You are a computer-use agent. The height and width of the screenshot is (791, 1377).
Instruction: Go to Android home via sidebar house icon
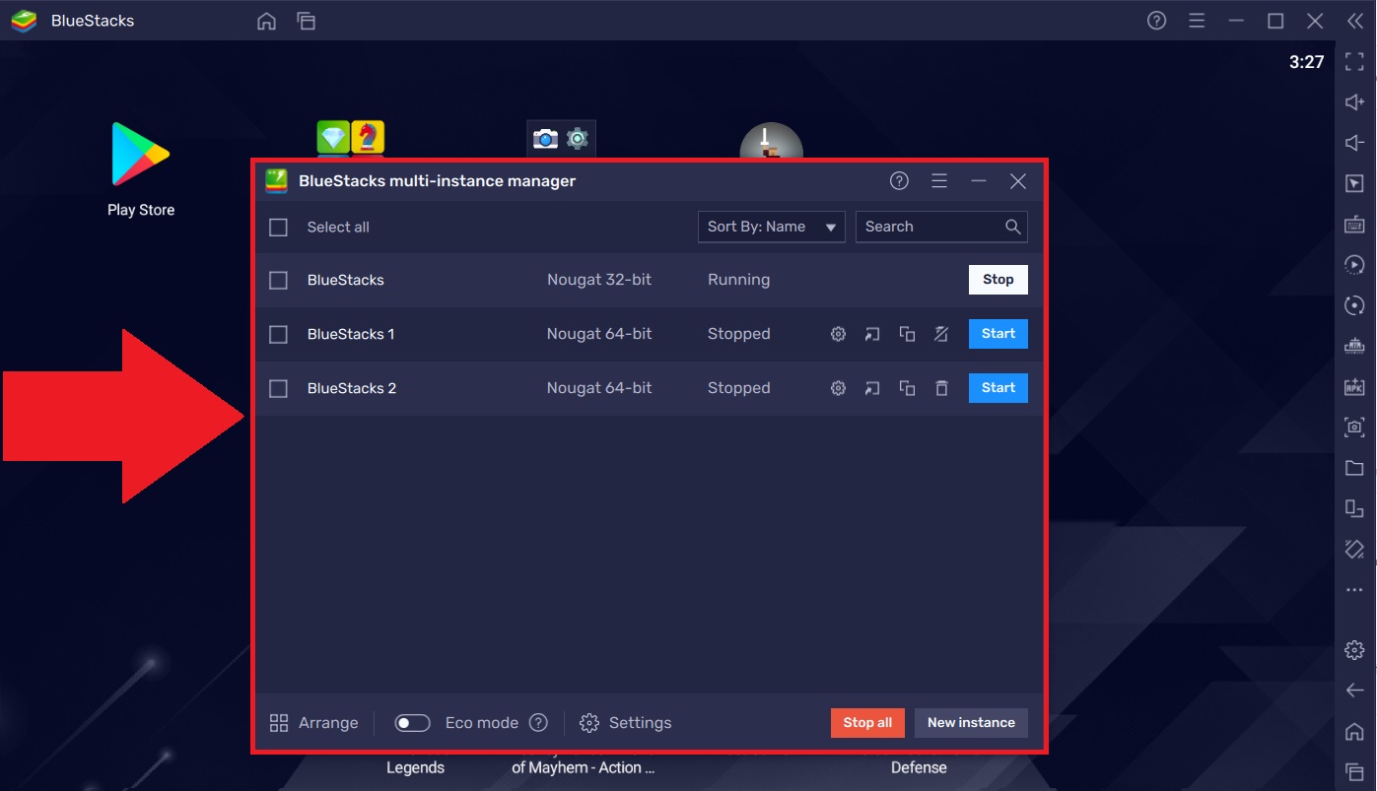(1354, 732)
